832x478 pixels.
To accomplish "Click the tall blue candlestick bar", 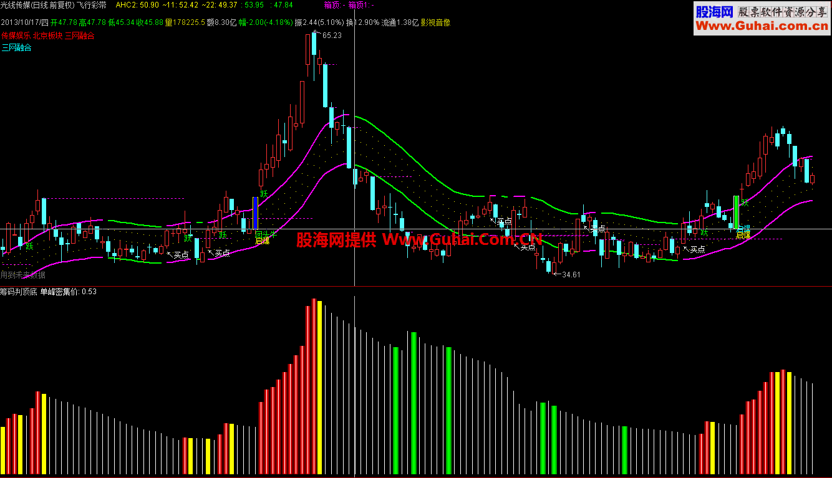I will (x=255, y=214).
